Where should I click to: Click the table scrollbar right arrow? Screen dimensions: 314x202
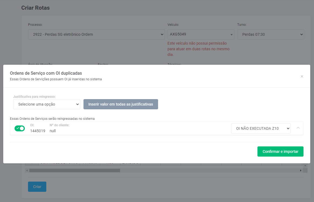click(301, 170)
